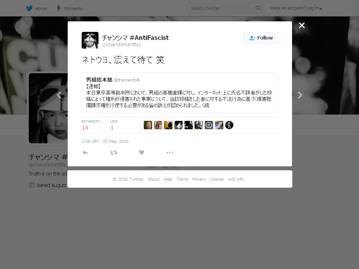Click the lightning bolt Moments icon
This screenshot has height=269, width=359.
click(59, 8)
